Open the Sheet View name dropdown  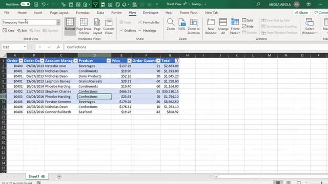coord(58,22)
